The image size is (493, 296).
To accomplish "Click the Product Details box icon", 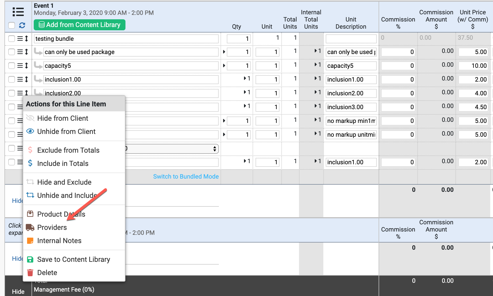I will 30,214.
